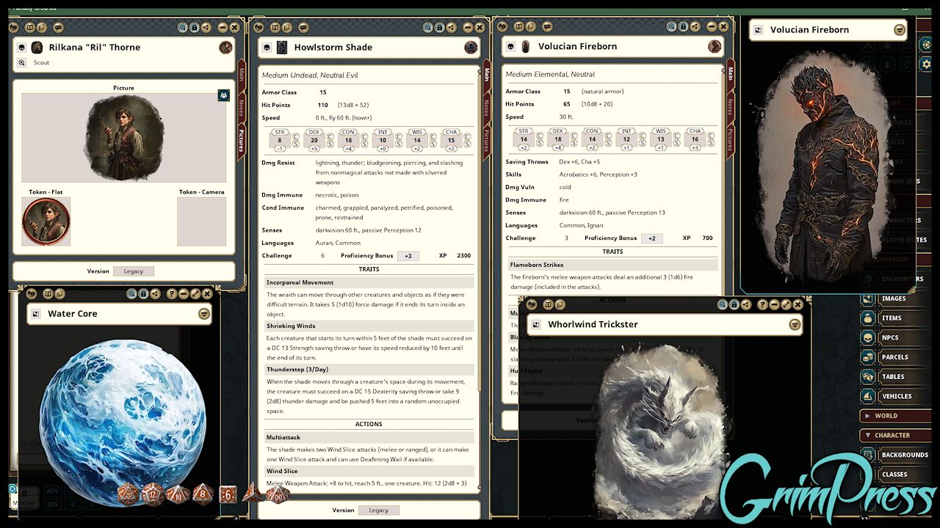The image size is (940, 528).
Task: Pick the d12 die
Action: (x=152, y=494)
